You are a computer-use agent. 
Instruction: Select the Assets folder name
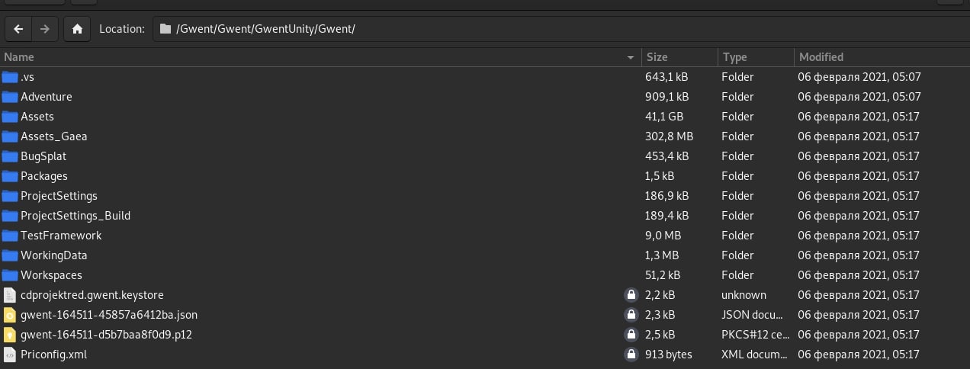pyautogui.click(x=37, y=117)
